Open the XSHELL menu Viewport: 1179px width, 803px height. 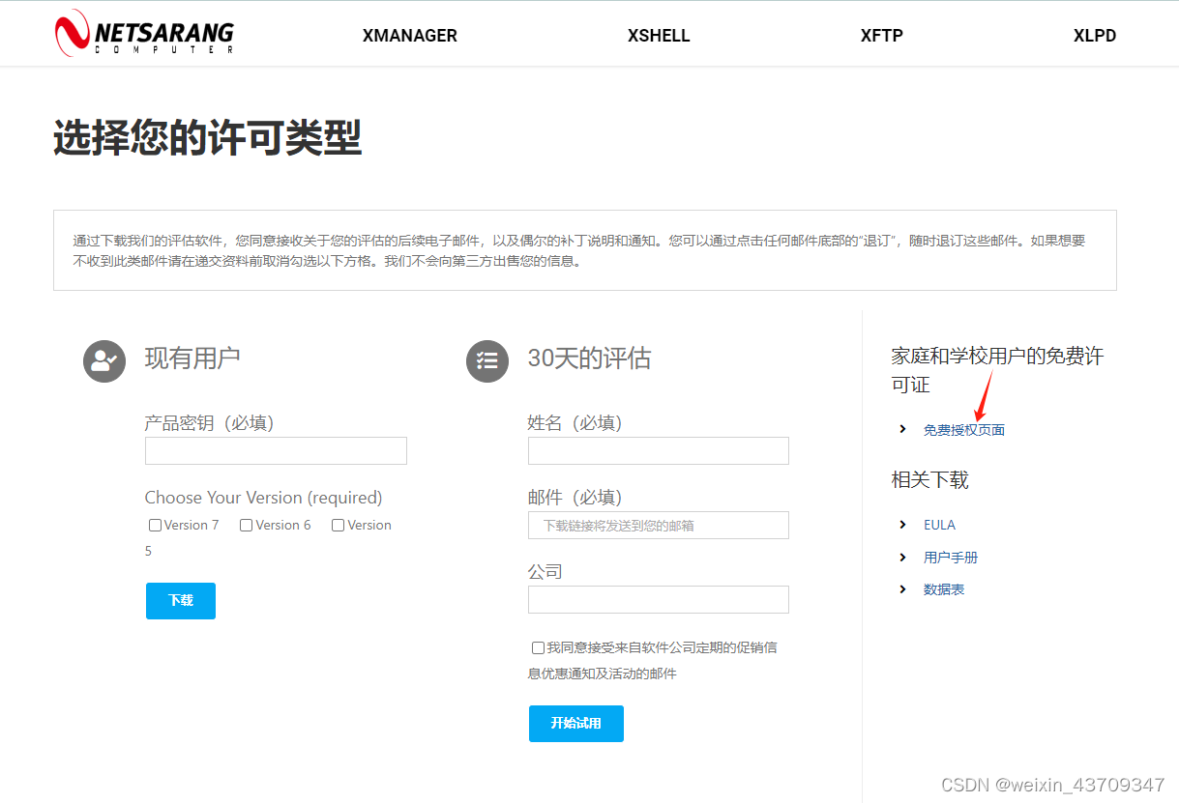[x=659, y=36]
